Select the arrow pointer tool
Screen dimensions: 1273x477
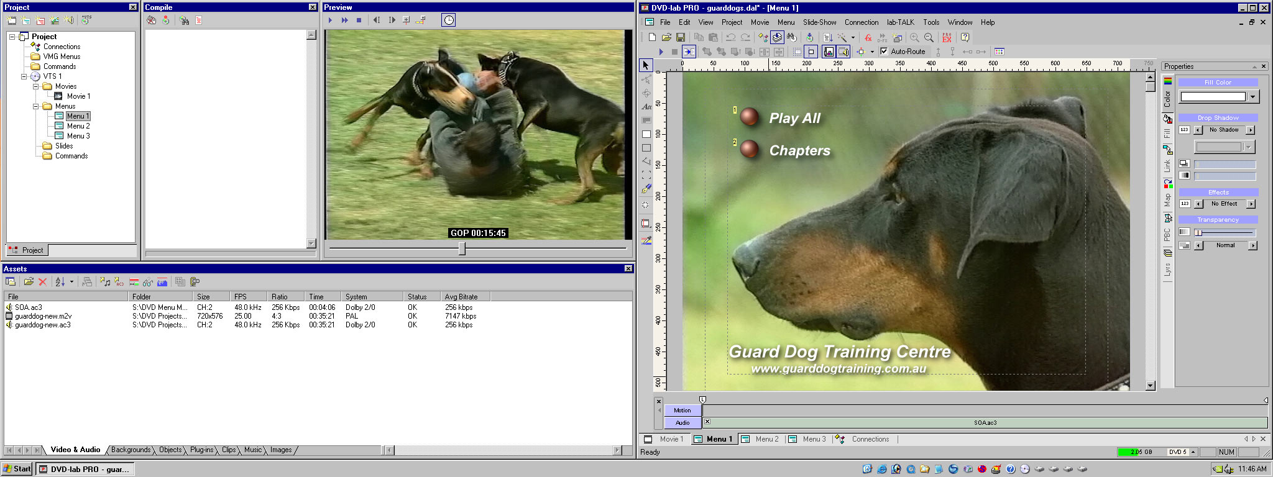coord(646,65)
